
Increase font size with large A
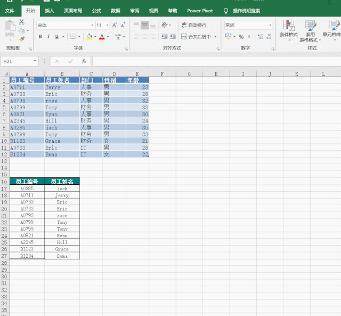[x=115, y=25]
